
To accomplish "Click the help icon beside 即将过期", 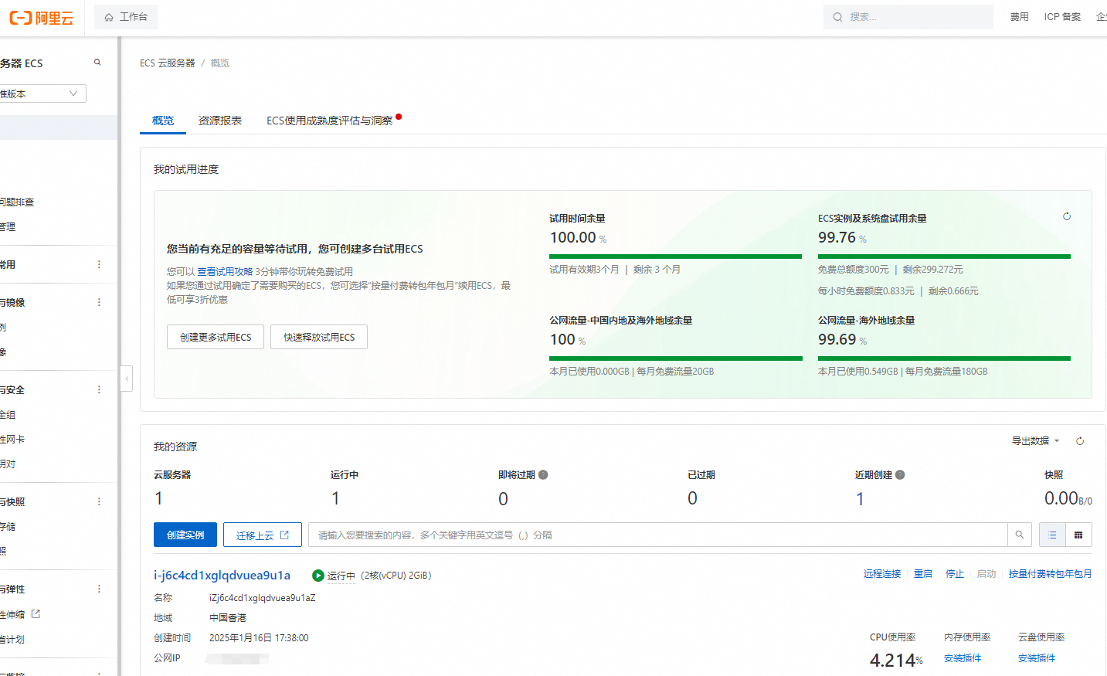I will point(543,475).
